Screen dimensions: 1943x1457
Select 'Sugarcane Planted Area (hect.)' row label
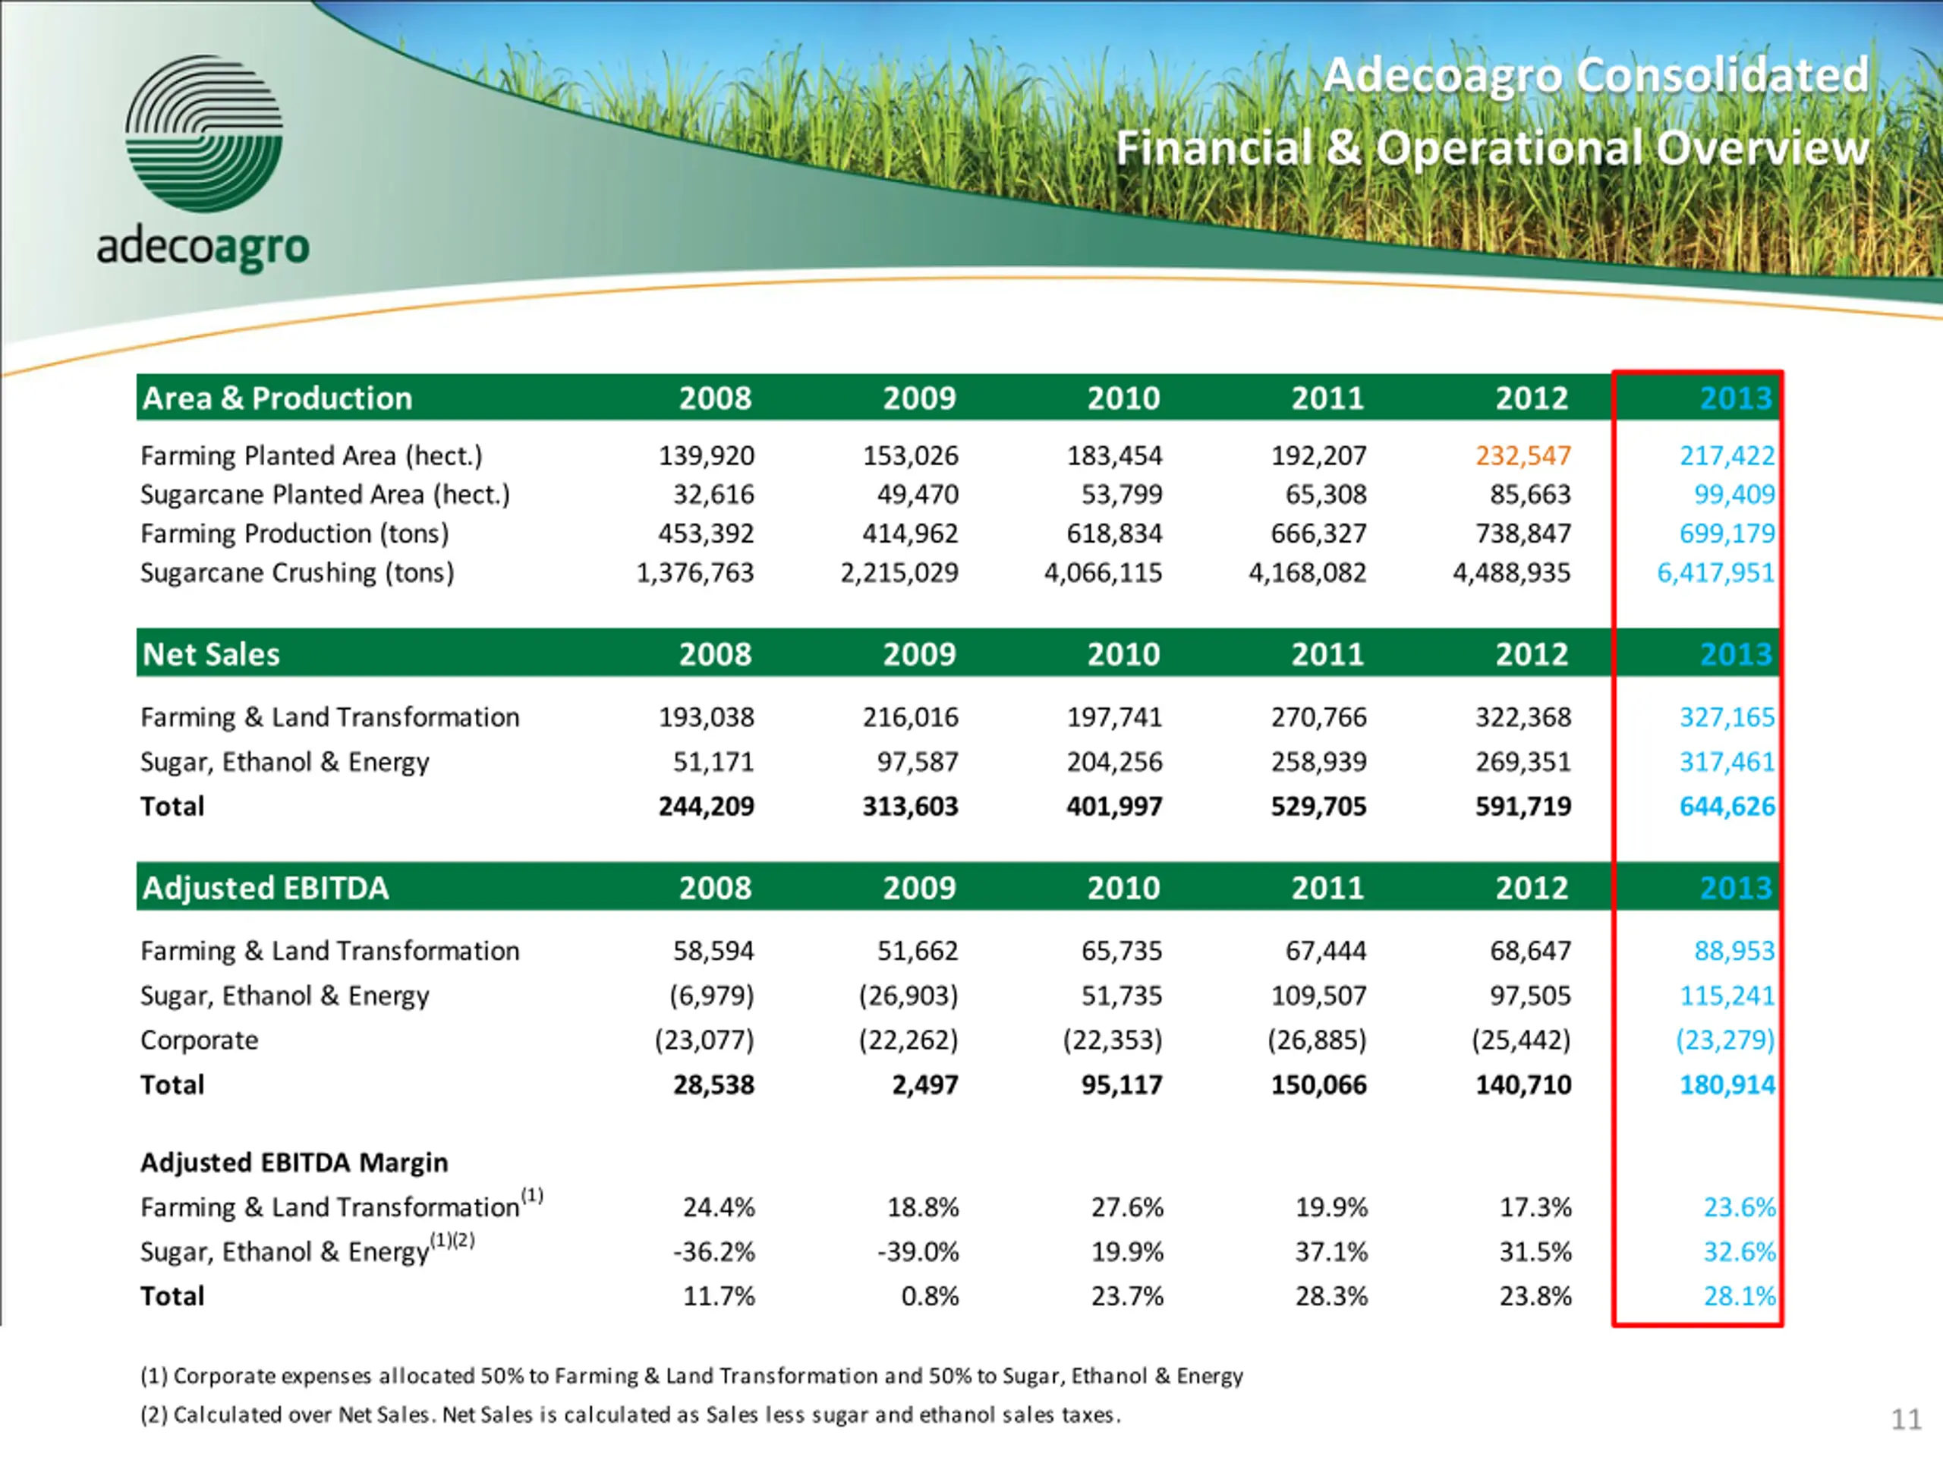click(325, 495)
